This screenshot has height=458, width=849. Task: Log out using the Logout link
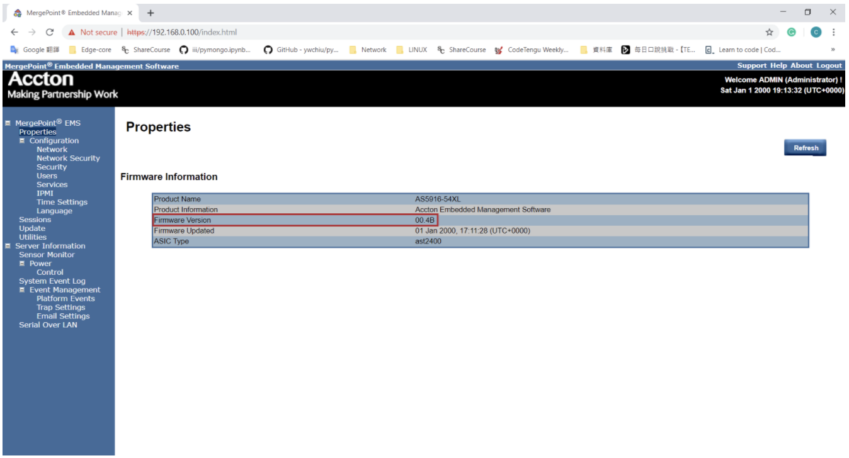pyautogui.click(x=829, y=65)
